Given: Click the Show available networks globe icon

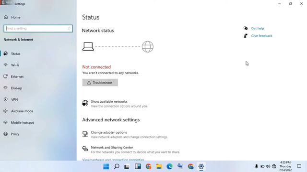Looking at the screenshot, I should pos(85,103).
